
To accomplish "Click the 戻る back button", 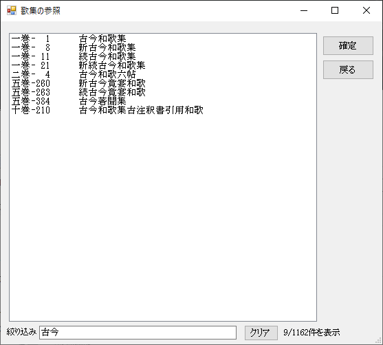I will [348, 70].
